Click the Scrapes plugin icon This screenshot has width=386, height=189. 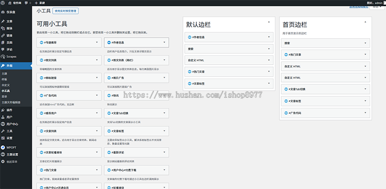(3, 56)
